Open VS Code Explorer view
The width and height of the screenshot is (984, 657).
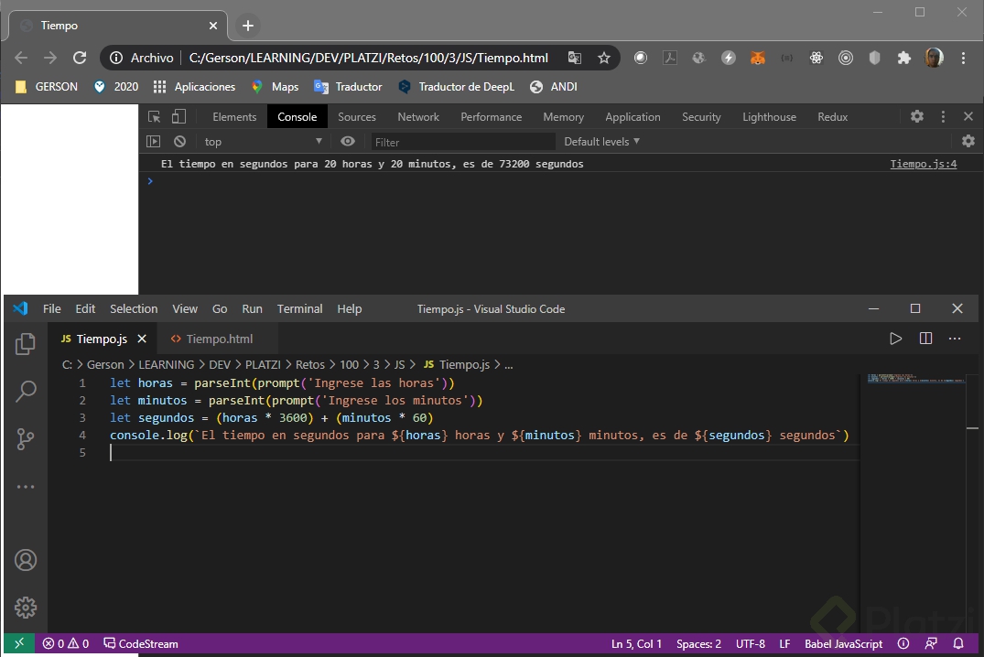pyautogui.click(x=26, y=343)
